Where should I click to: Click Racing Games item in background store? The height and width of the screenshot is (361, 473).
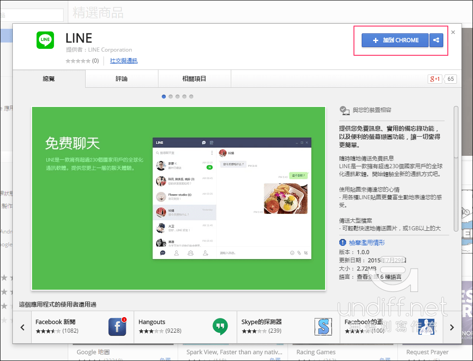[x=316, y=352]
